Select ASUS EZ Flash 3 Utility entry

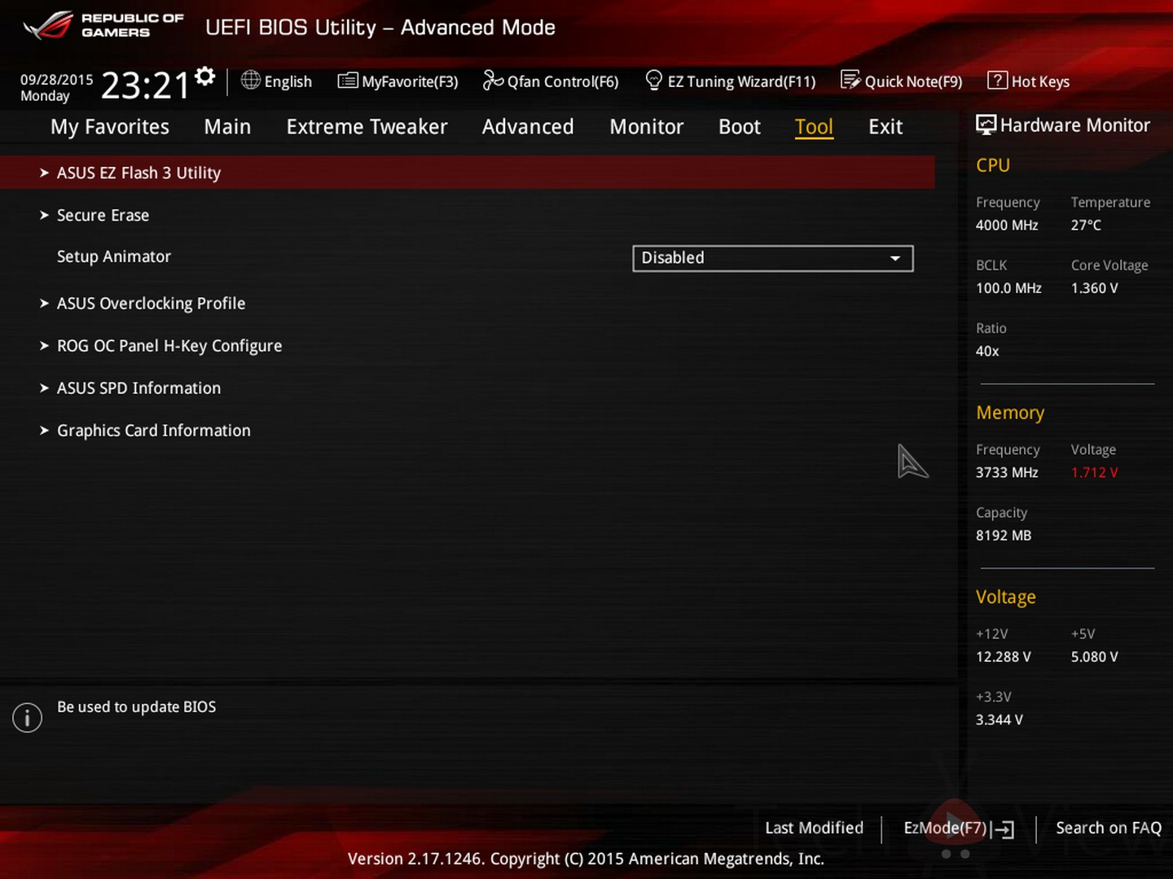coord(468,173)
